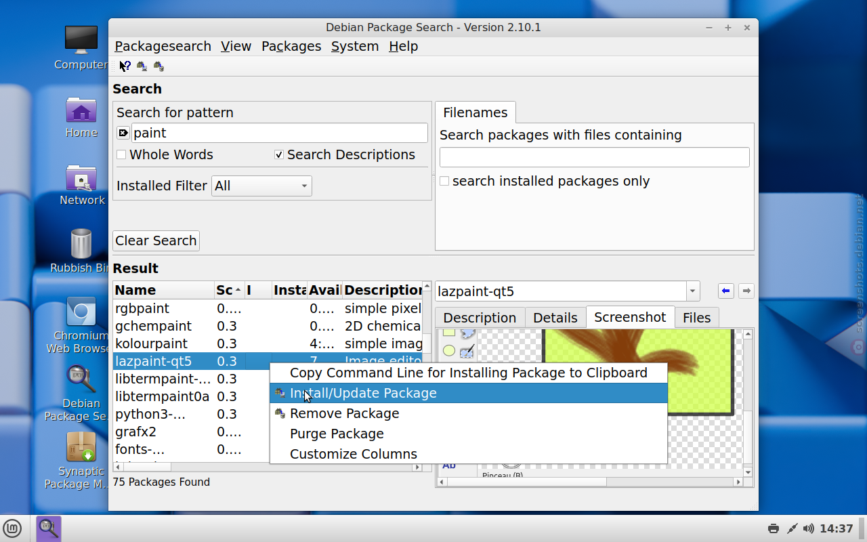Sort results by the Available version column header
Screen dimensions: 867x542
(324, 290)
